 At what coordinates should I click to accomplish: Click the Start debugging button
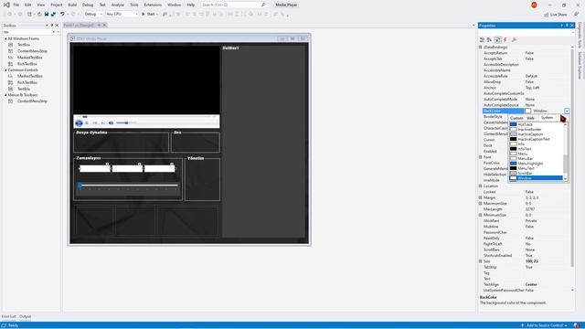(149, 15)
